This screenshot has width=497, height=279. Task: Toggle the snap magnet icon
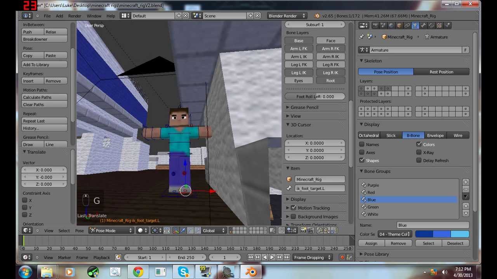[x=281, y=231]
